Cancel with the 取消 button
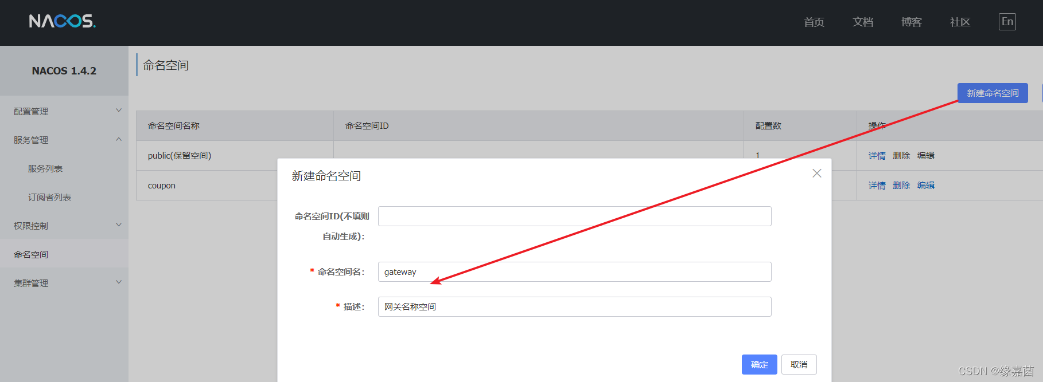Viewport: 1043px width, 382px height. (x=799, y=364)
